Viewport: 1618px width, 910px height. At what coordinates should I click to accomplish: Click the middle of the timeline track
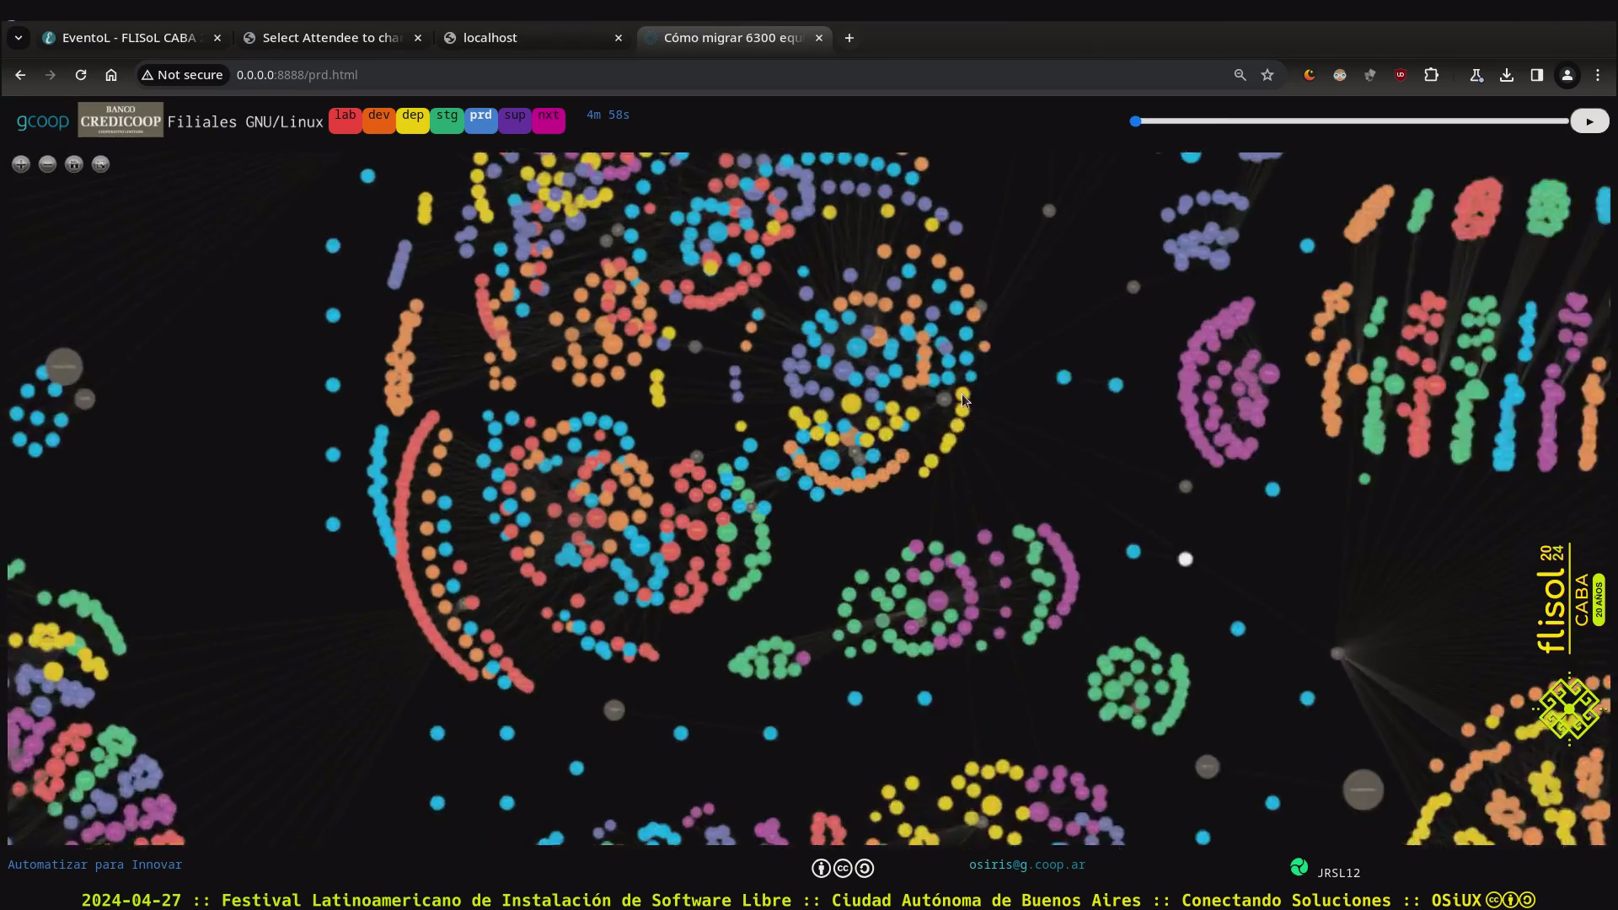click(1350, 121)
